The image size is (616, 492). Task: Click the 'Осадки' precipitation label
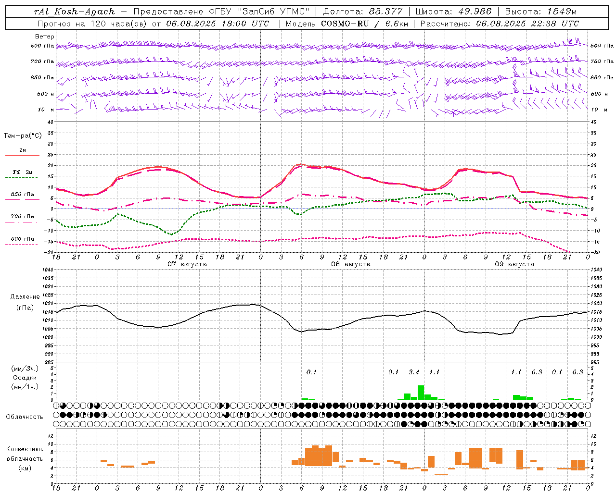click(26, 378)
